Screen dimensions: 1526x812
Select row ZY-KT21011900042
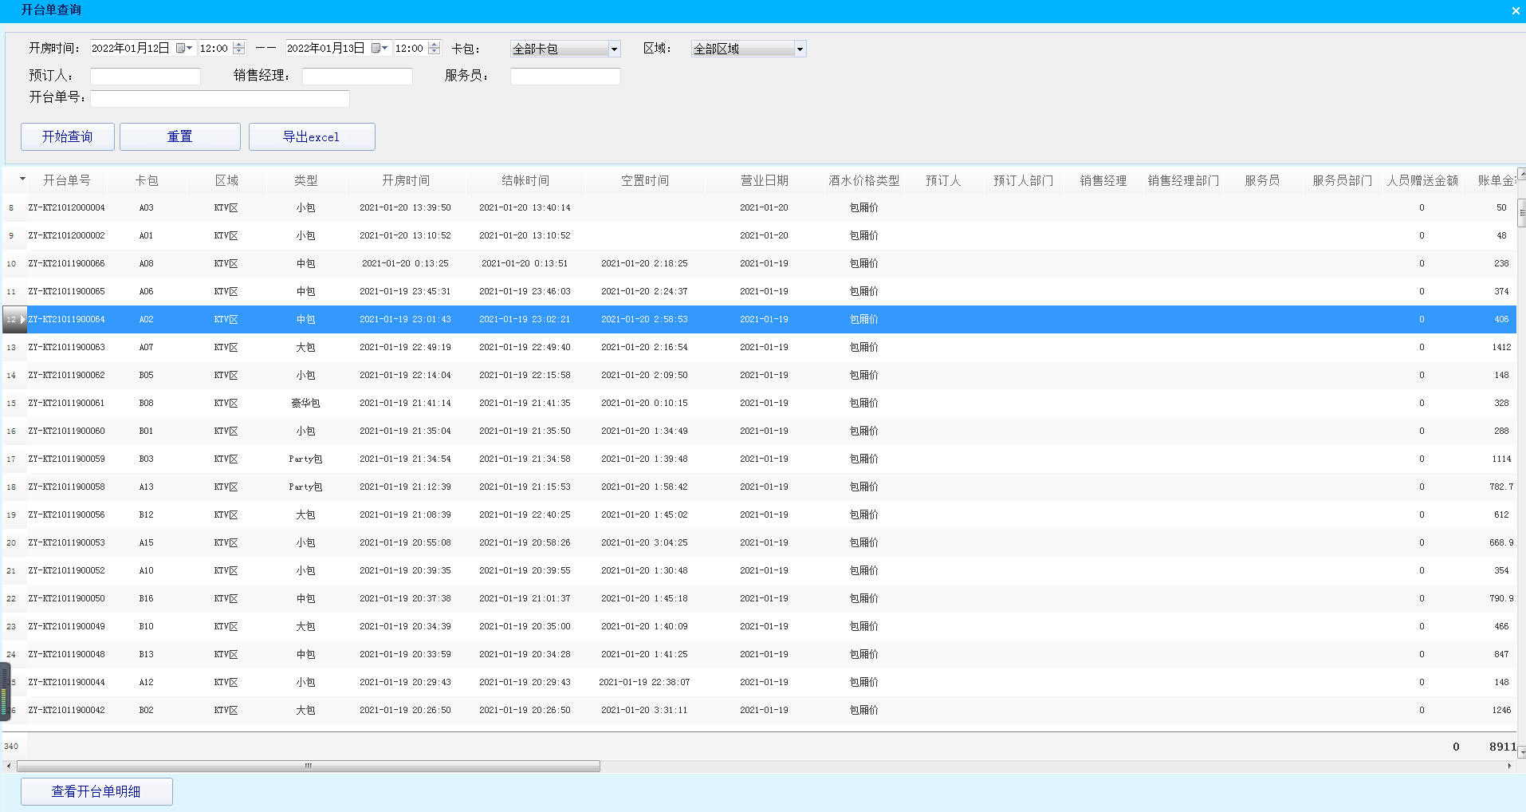click(759, 710)
